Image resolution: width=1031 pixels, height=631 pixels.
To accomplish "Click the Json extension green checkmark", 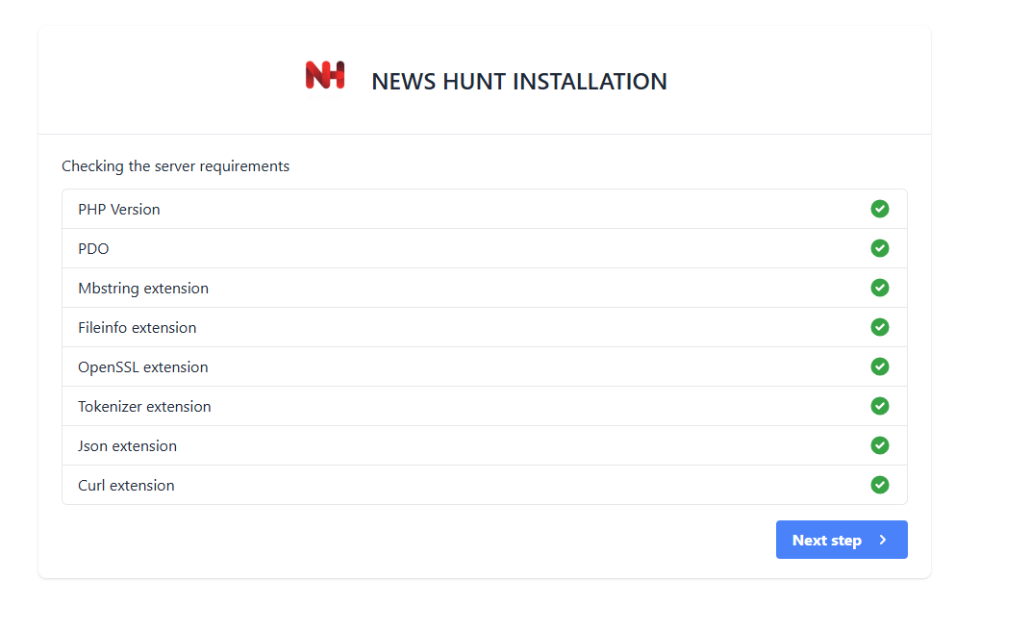I will [880, 445].
